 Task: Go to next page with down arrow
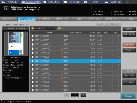[83, 95]
